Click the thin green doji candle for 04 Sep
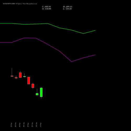The image size is (131, 131). coord(24,77)
